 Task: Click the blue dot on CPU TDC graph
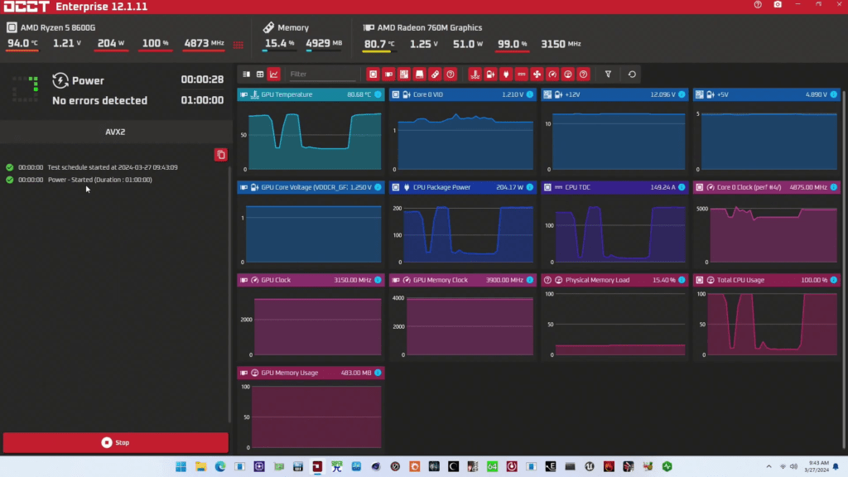click(682, 187)
